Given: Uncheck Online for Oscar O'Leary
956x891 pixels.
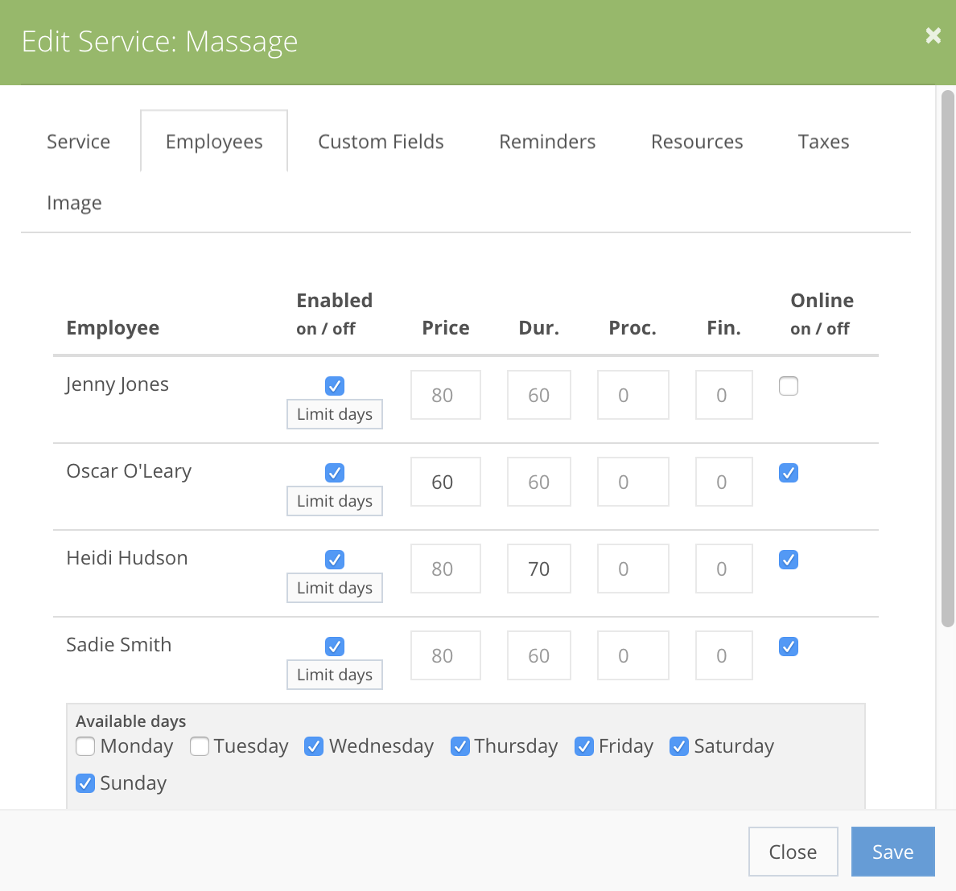Looking at the screenshot, I should (788, 473).
